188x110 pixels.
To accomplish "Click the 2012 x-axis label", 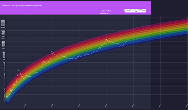I will point(25,106).
